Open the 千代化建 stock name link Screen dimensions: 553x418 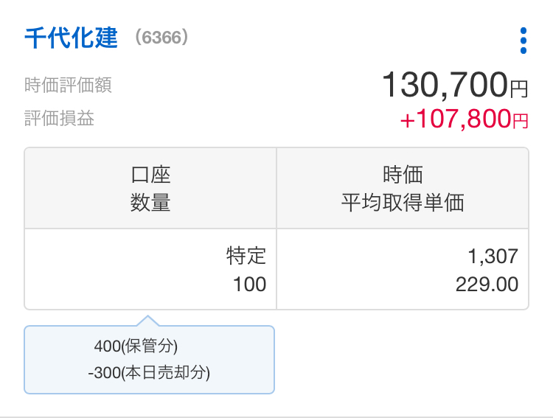(71, 38)
